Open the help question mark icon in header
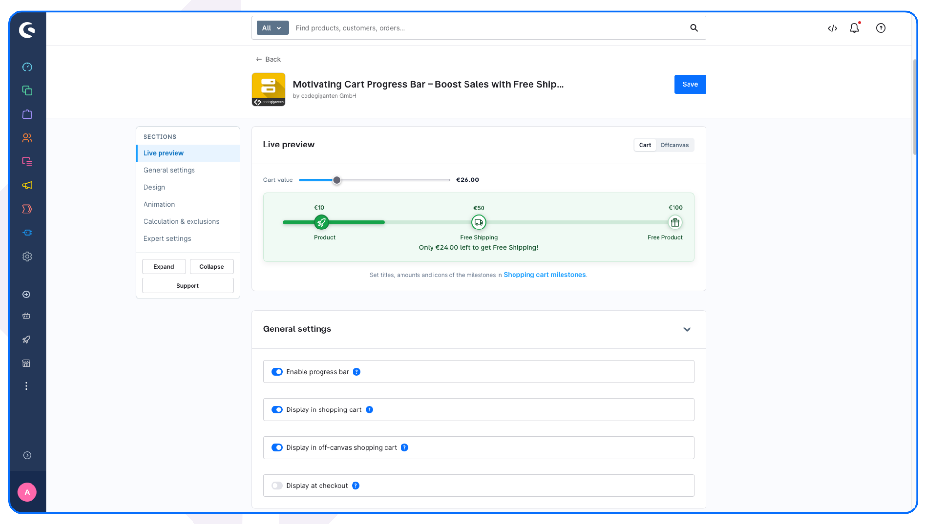 (881, 28)
